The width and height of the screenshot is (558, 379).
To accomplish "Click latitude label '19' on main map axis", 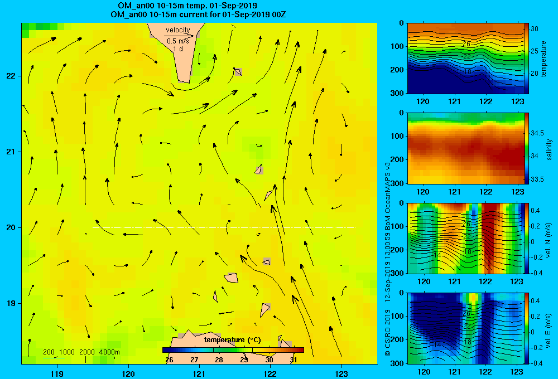I will coord(11,303).
